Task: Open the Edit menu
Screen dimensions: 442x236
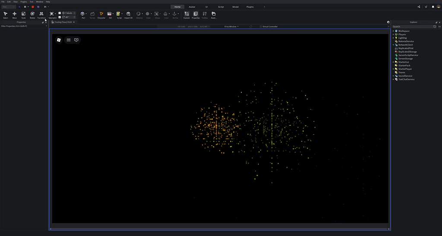Action: coord(9,2)
